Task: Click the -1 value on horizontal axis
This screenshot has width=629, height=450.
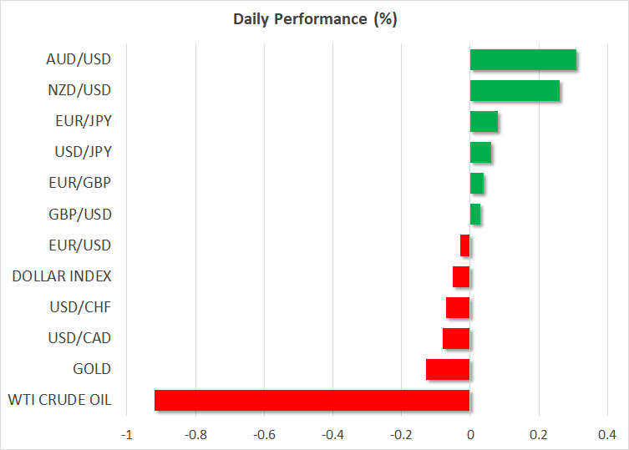Action: (x=127, y=434)
